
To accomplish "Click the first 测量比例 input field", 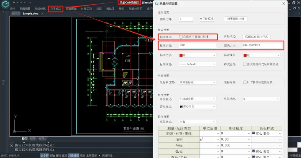I will [x=186, y=19].
